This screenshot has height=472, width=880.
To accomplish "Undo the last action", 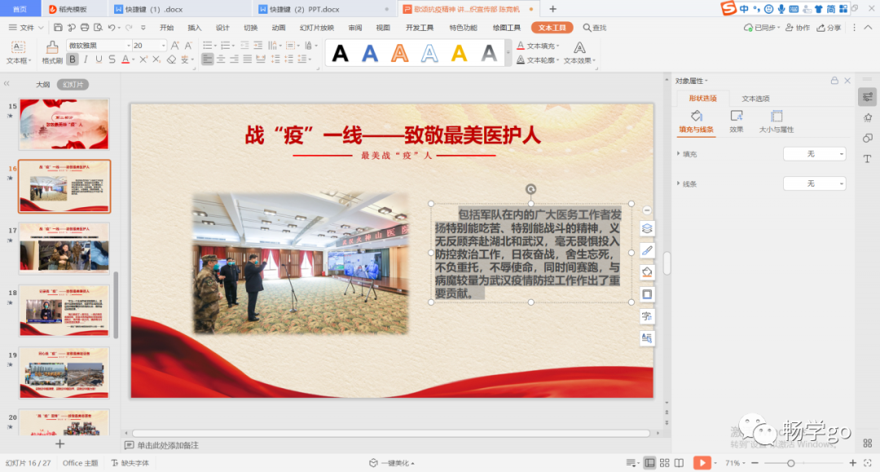I will point(112,28).
